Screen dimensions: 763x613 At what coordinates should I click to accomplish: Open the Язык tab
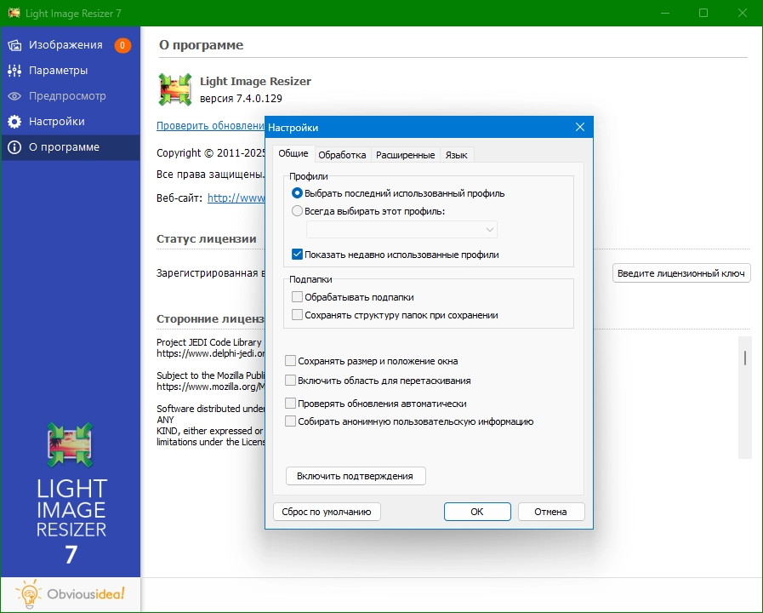tap(457, 155)
